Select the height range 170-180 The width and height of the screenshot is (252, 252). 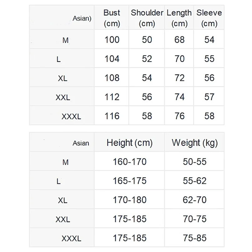click(130, 200)
